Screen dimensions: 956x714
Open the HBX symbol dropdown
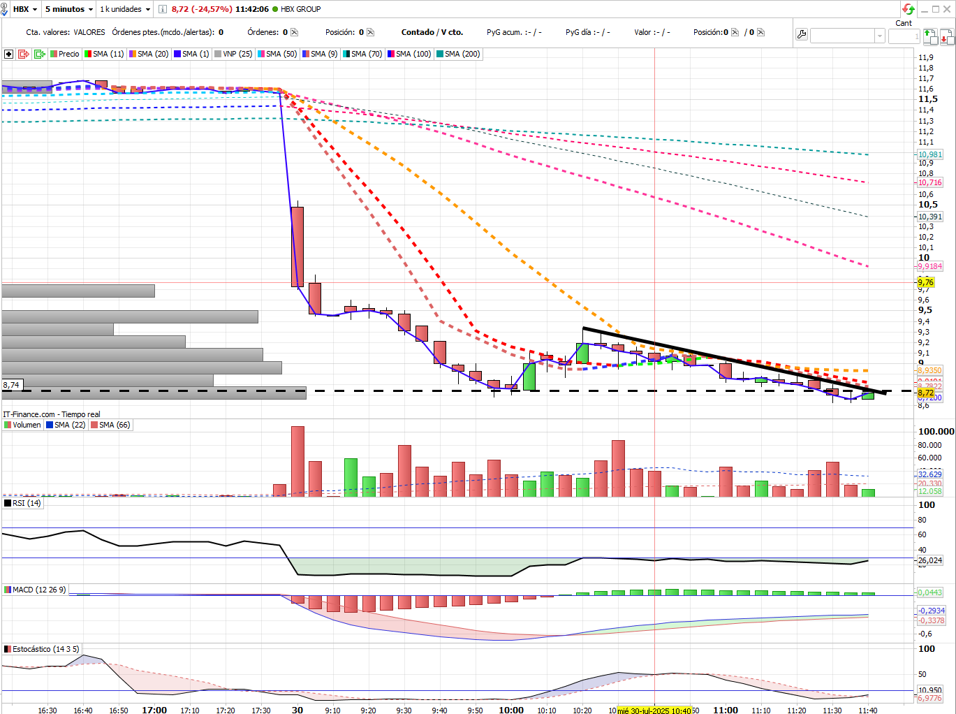click(x=25, y=9)
